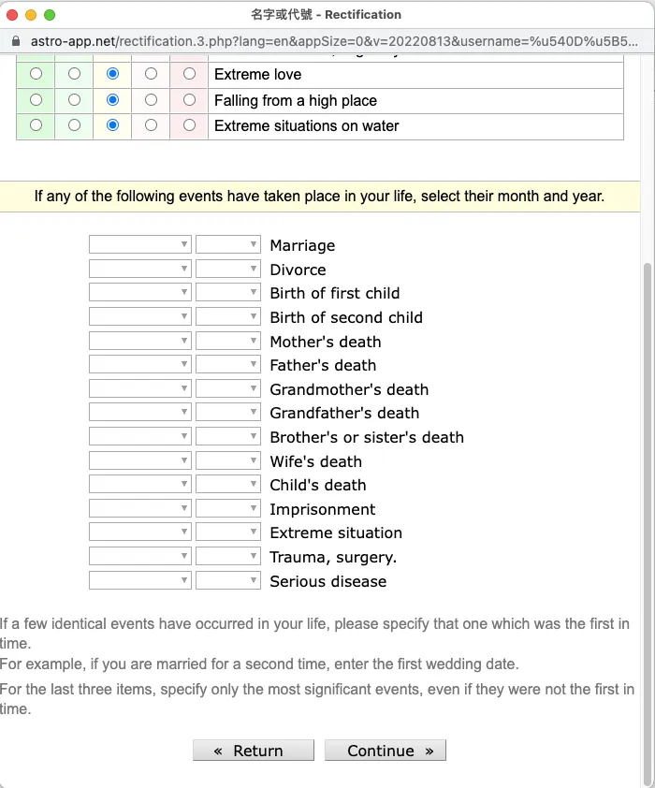
Task: Open Birth of first child month dropdown
Action: [x=139, y=293]
